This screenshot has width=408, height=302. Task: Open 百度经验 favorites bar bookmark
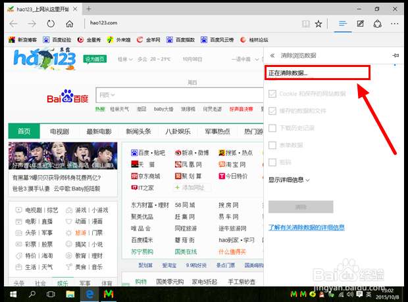click(x=57, y=40)
